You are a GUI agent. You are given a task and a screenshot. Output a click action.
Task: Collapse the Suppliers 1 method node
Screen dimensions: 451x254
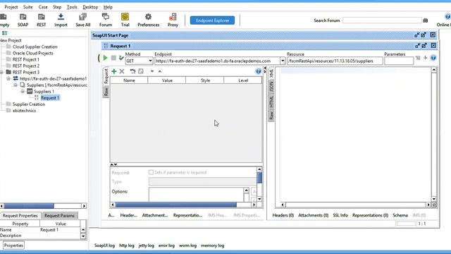[x=23, y=91]
